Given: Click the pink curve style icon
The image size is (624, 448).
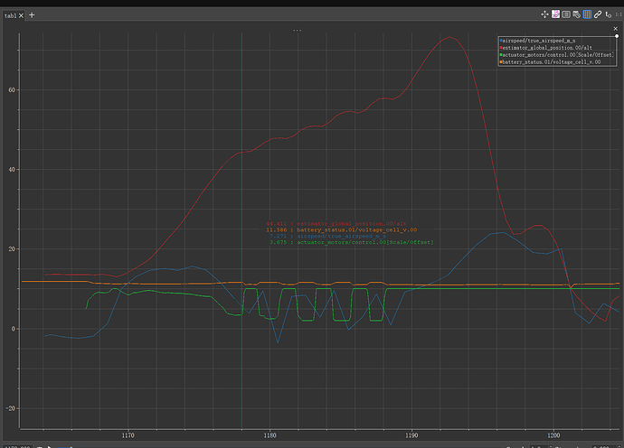Looking at the screenshot, I should [555, 14].
